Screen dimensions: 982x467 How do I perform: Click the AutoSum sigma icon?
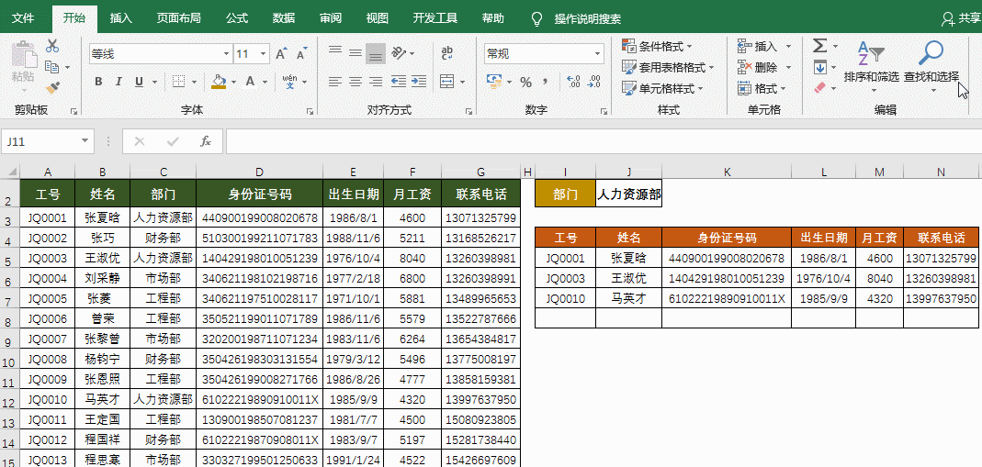[819, 46]
